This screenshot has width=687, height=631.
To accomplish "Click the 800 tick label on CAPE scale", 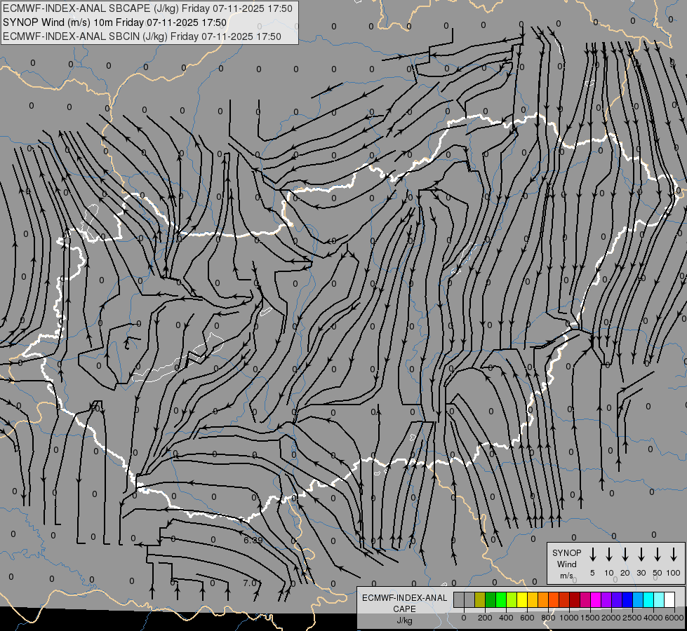I will click(548, 618).
